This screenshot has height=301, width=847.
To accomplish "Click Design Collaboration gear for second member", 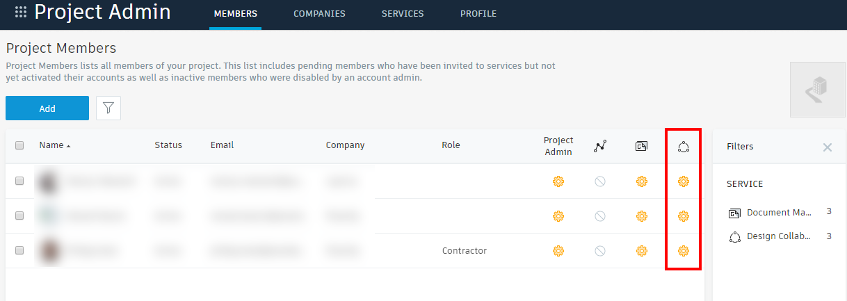I will point(683,216).
